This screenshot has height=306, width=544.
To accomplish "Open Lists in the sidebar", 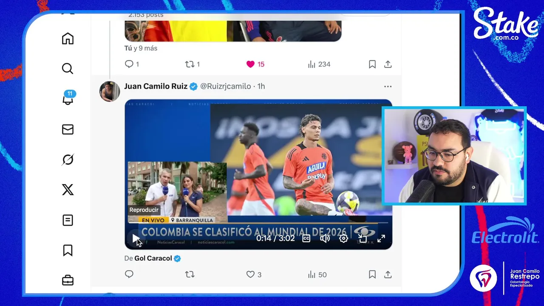I will pos(68,220).
